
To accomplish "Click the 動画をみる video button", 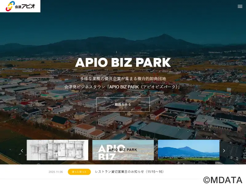I will coord(123,104).
